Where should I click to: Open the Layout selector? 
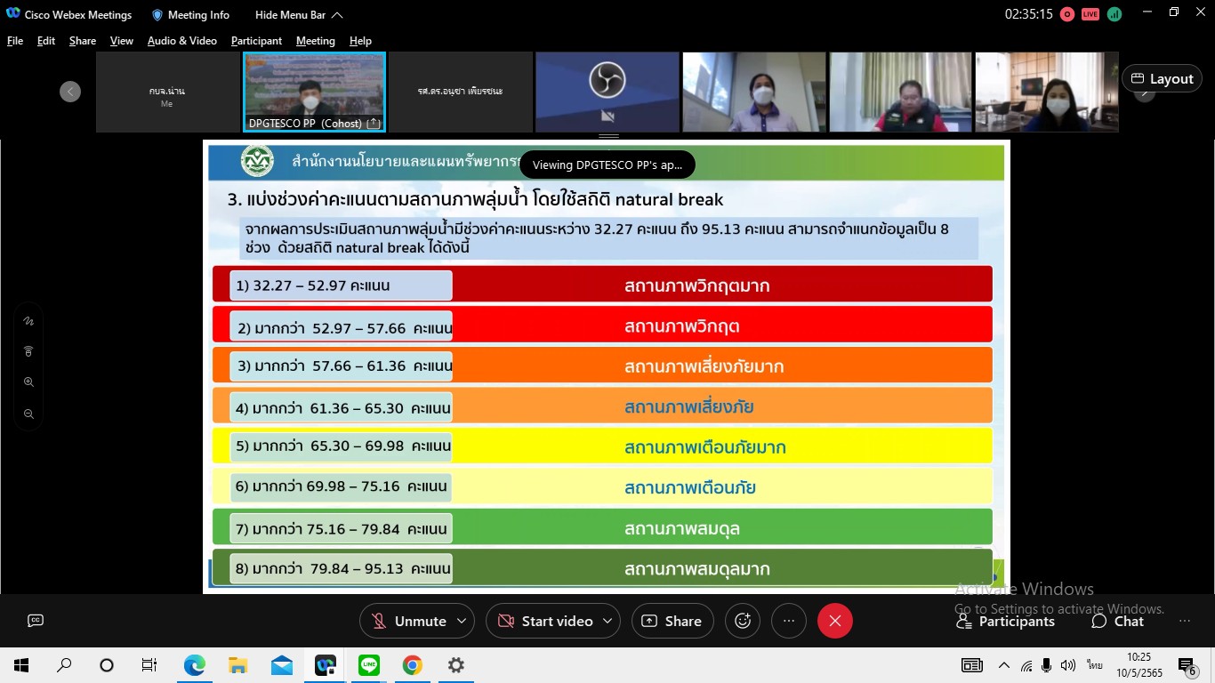1162,78
